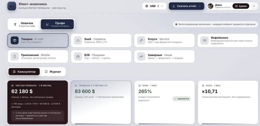The height and width of the screenshot is (126, 260).
Task: Click the phone icon of Приложения
Action: tap(15, 56)
